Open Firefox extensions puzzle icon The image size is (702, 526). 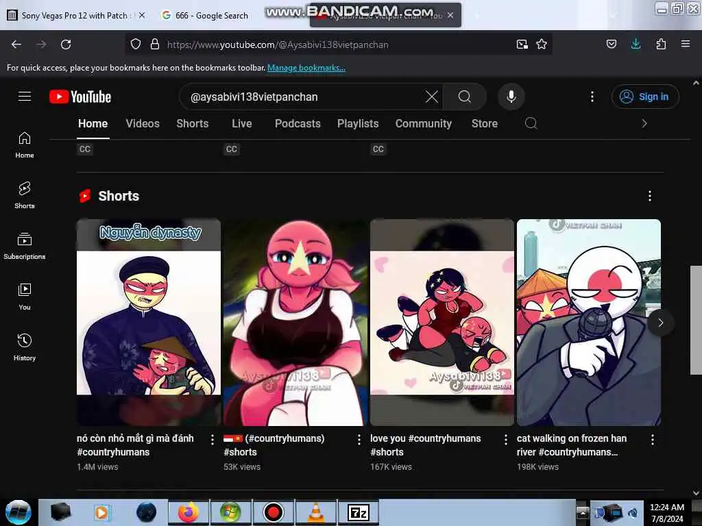pyautogui.click(x=661, y=45)
